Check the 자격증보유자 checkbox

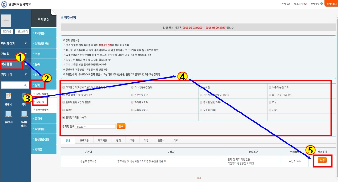(132, 102)
